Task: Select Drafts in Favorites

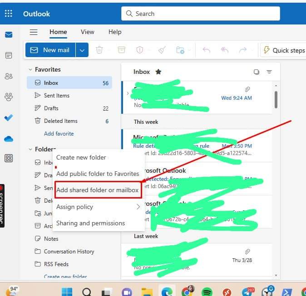Action: coord(69,108)
